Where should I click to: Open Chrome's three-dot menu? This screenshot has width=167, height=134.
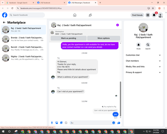pyautogui.click(x=164, y=8)
